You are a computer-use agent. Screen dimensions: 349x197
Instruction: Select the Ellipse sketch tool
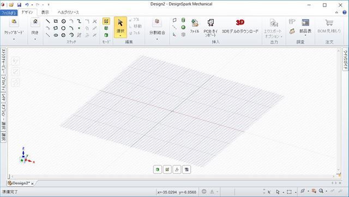56,35
